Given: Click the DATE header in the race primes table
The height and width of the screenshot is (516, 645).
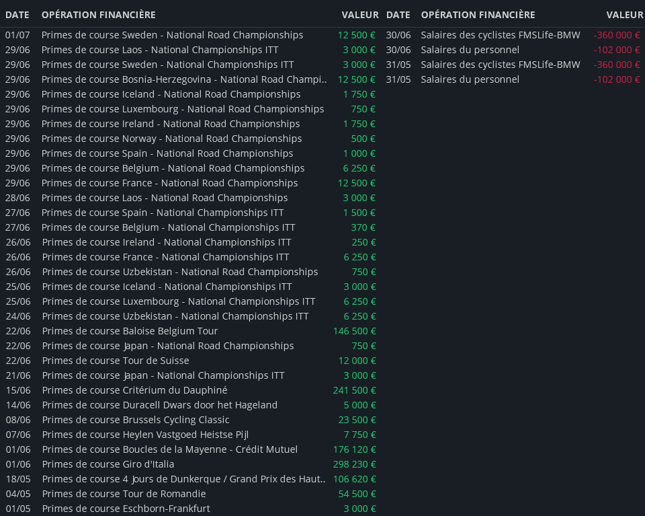Looking at the screenshot, I should click(x=17, y=15).
